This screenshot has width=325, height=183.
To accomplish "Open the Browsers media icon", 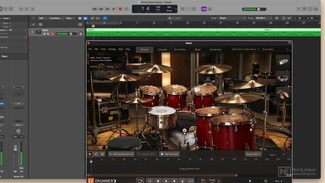I will click(x=316, y=9).
